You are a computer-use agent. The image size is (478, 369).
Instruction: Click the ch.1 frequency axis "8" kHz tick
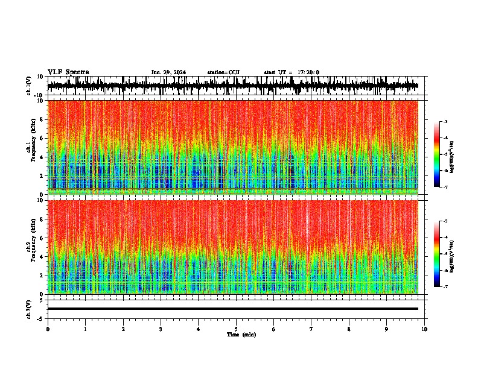[x=42, y=119]
